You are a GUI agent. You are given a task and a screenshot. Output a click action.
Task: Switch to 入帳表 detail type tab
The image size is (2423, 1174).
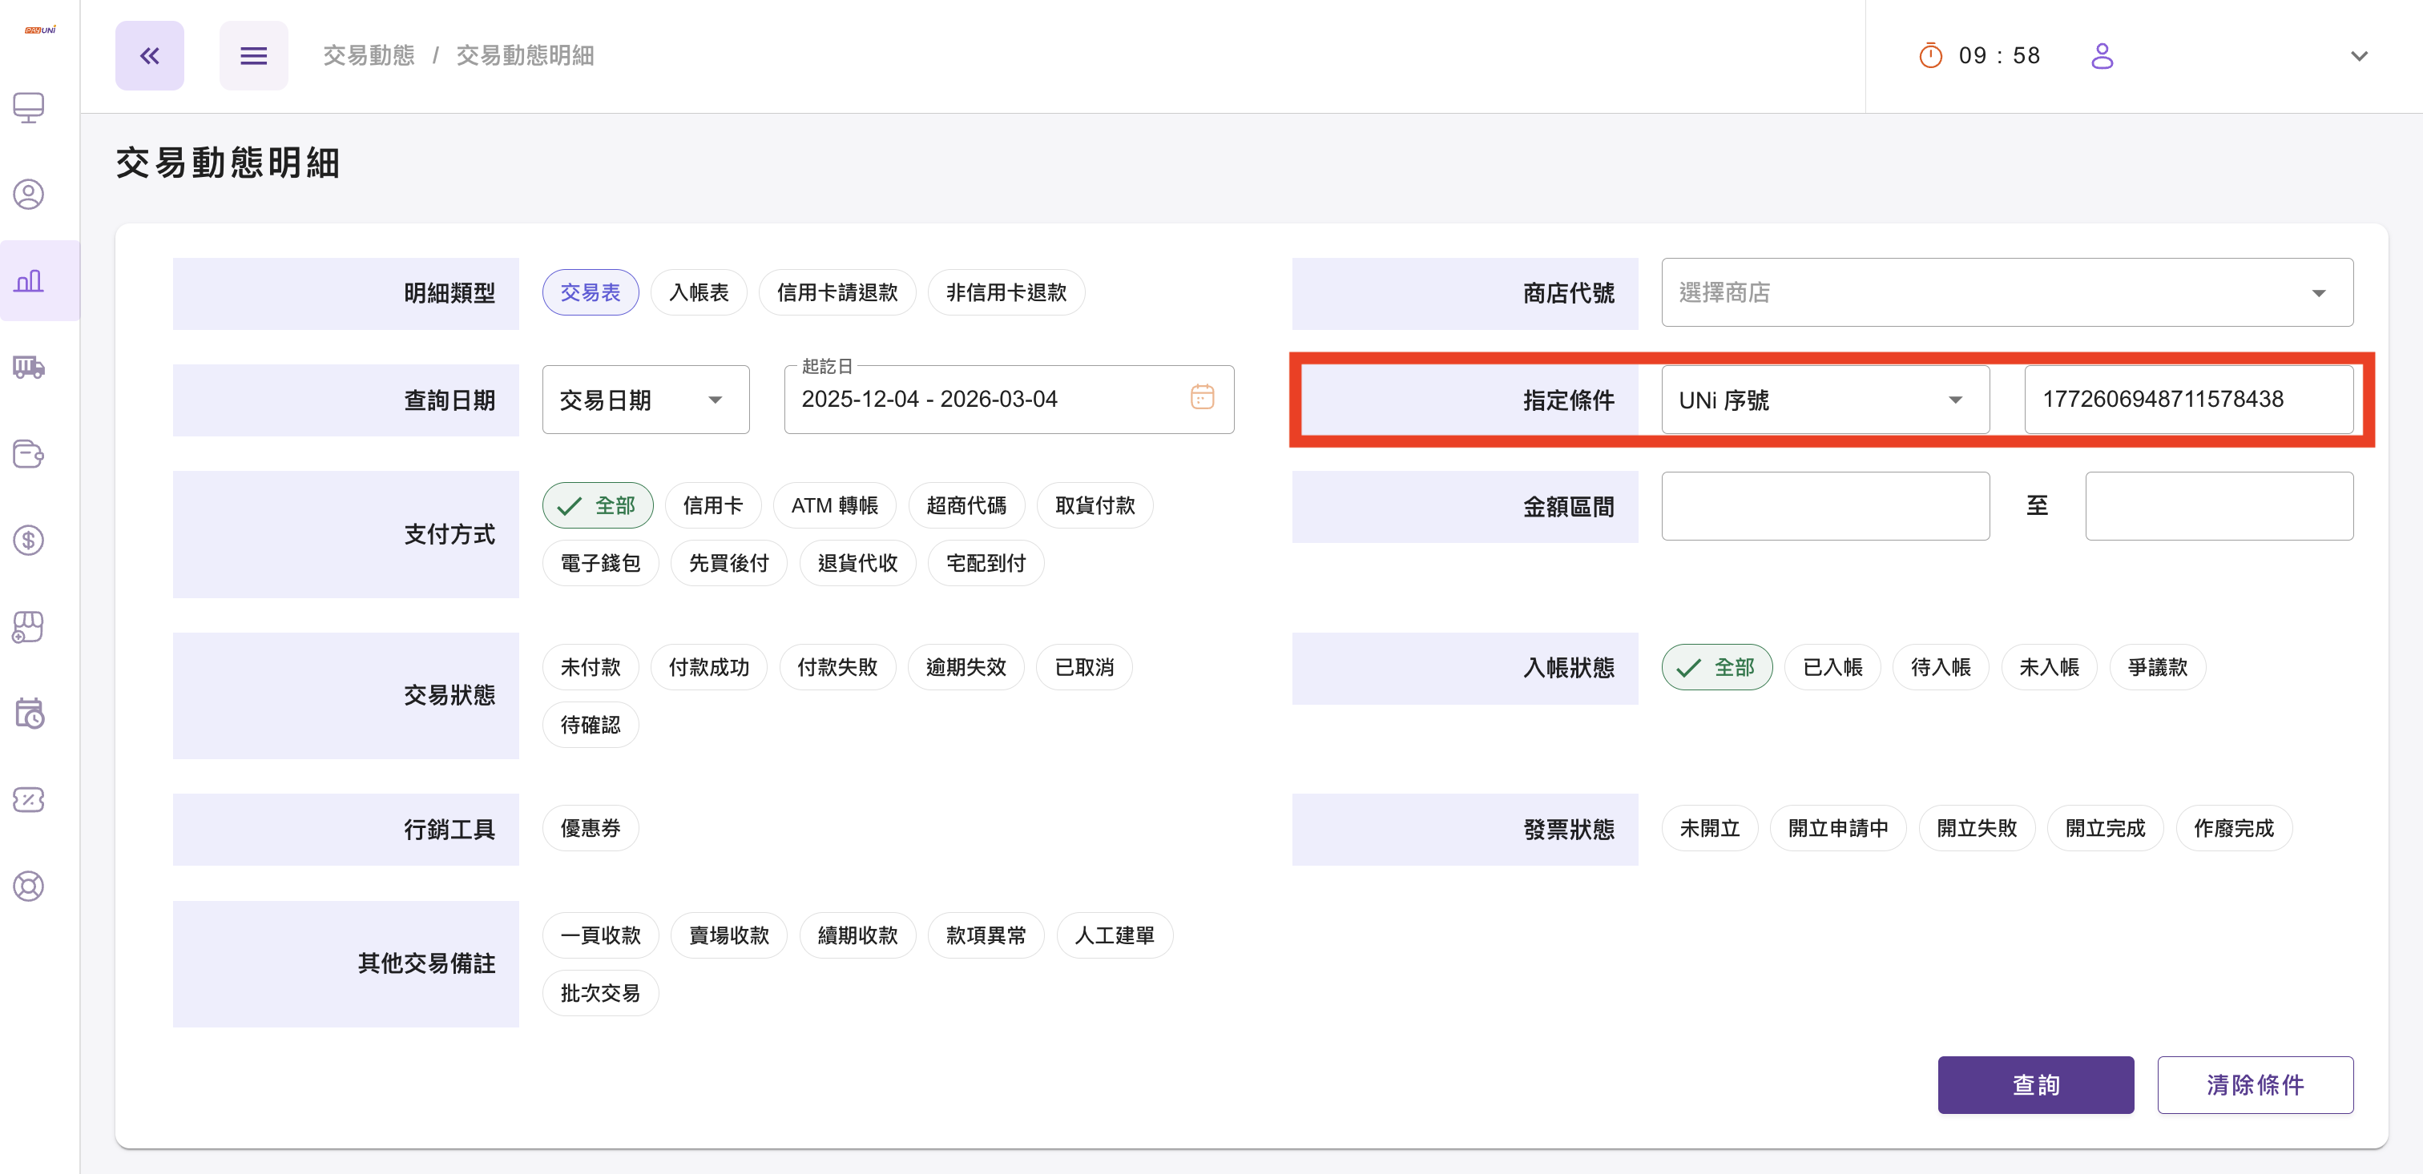(x=699, y=292)
